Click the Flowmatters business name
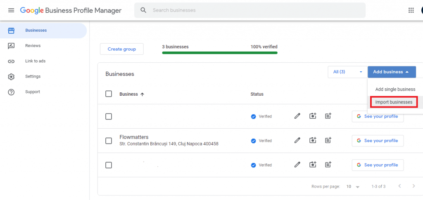This screenshot has height=200, width=423. 134,137
